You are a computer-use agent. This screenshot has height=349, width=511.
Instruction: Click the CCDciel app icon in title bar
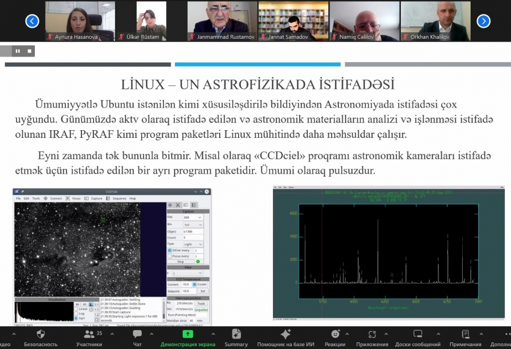click(17, 192)
